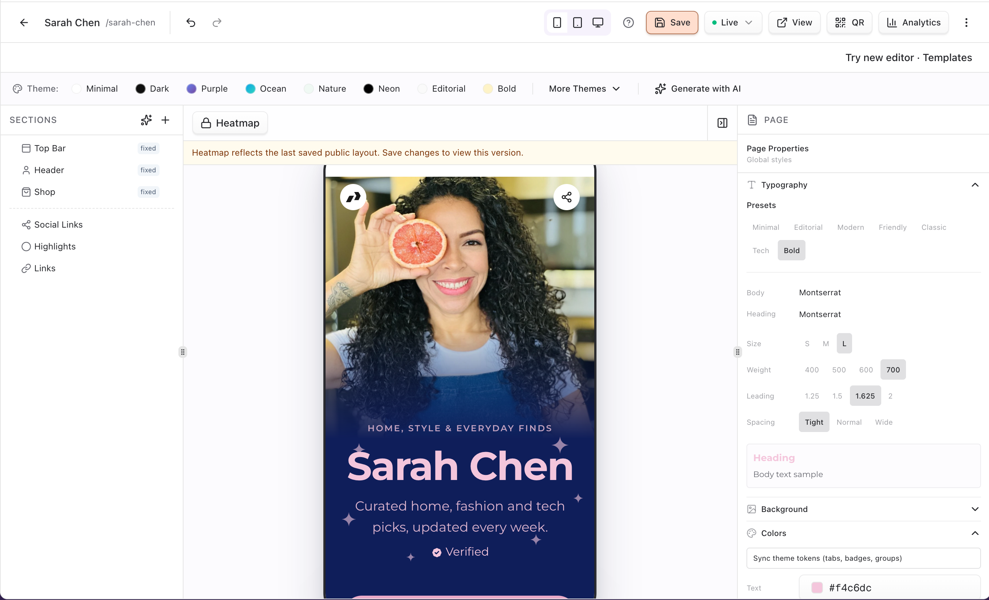Select the Editorial theme
Image resolution: width=989 pixels, height=600 pixels.
[441, 89]
